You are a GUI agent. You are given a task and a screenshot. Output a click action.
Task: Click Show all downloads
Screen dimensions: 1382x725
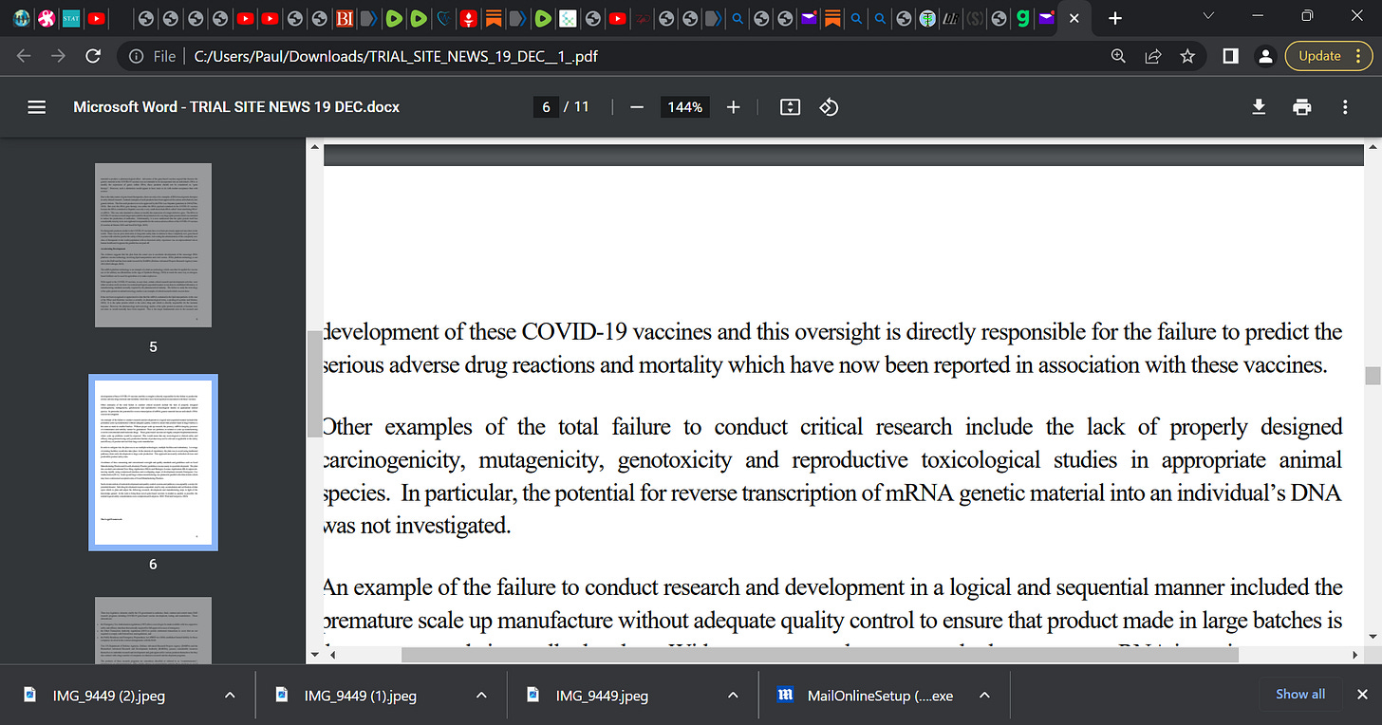1300,695
